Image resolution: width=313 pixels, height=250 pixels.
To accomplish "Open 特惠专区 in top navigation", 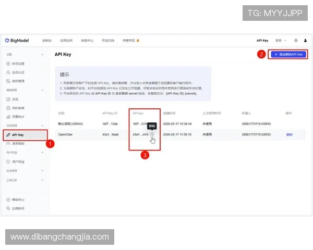I will point(131,41).
